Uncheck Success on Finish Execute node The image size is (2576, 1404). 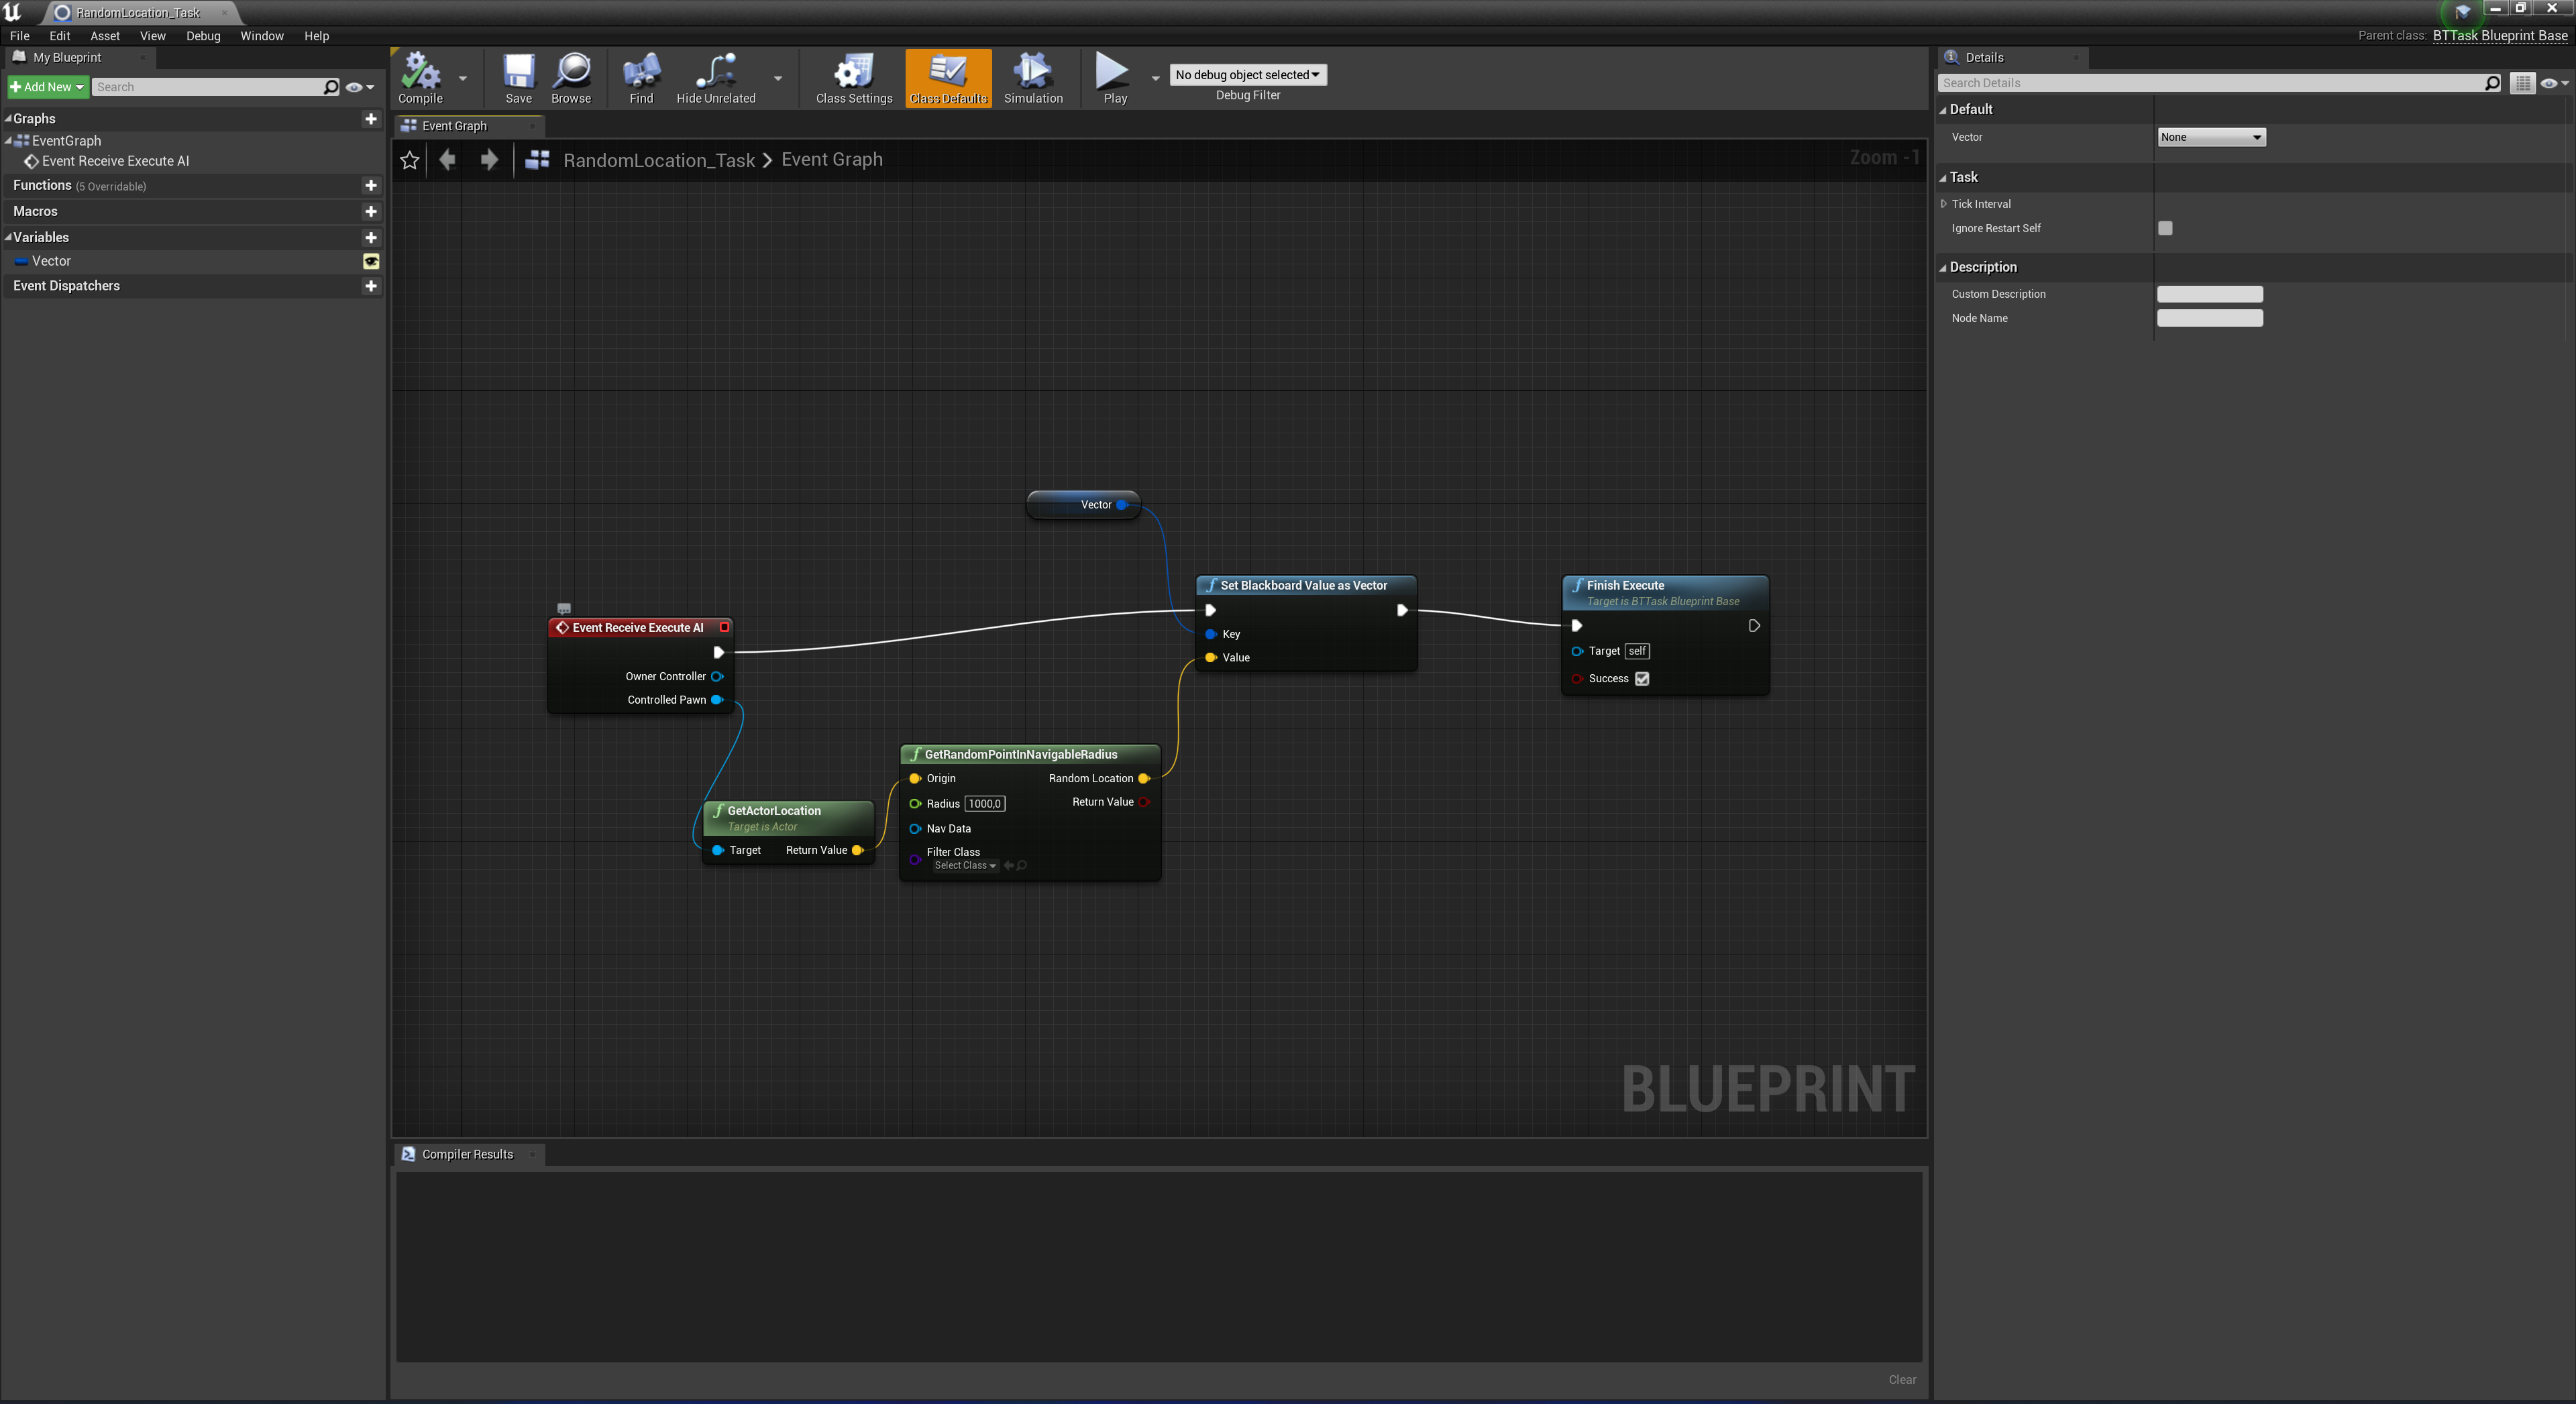tap(1642, 679)
